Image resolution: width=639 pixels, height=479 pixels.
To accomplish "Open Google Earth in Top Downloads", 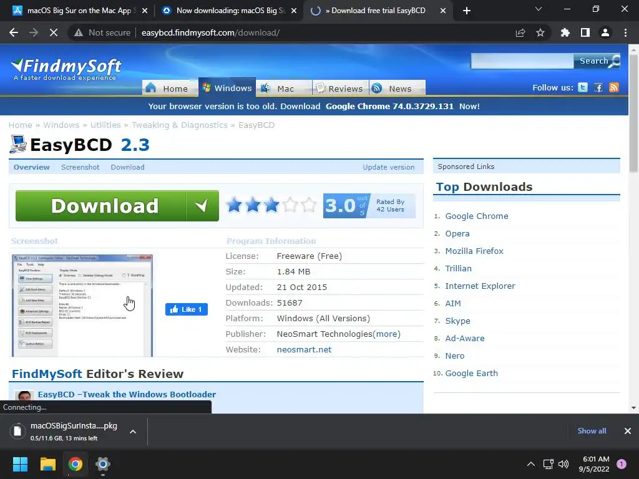I will click(472, 373).
